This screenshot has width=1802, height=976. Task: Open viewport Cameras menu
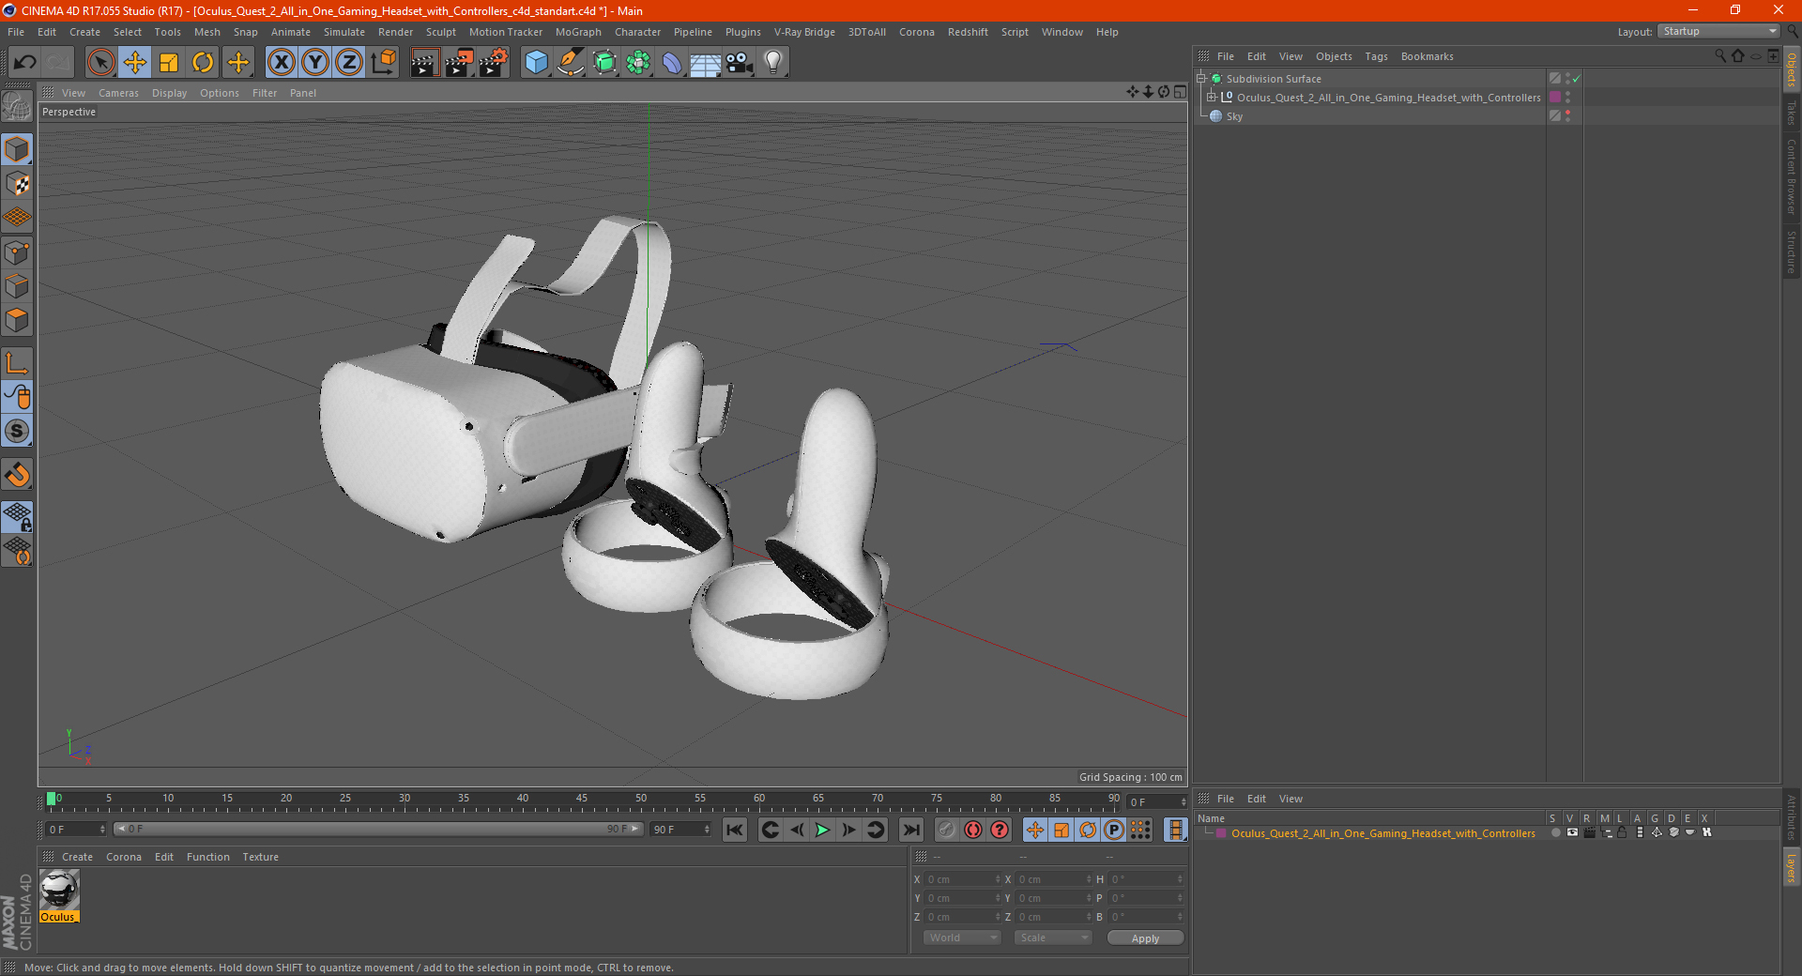(118, 93)
